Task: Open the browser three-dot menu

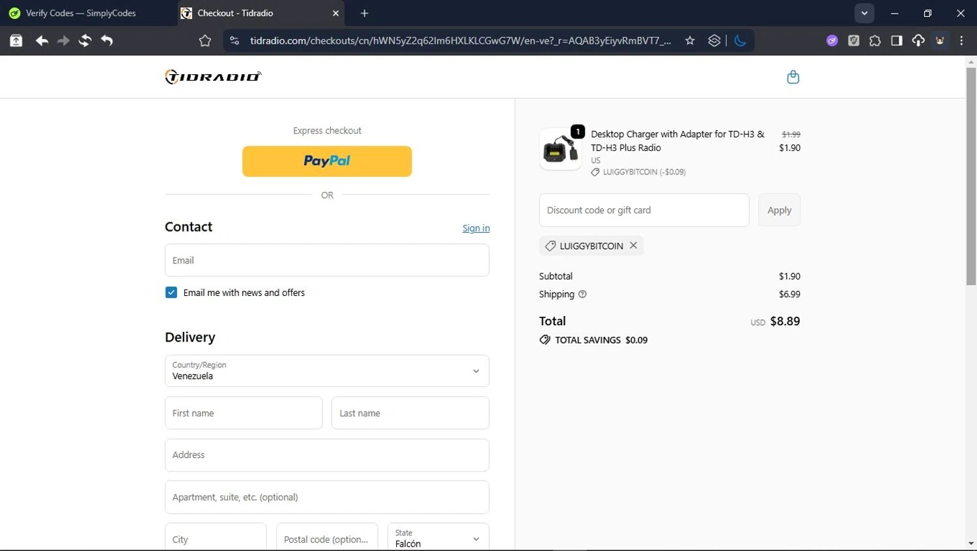Action: click(x=961, y=41)
